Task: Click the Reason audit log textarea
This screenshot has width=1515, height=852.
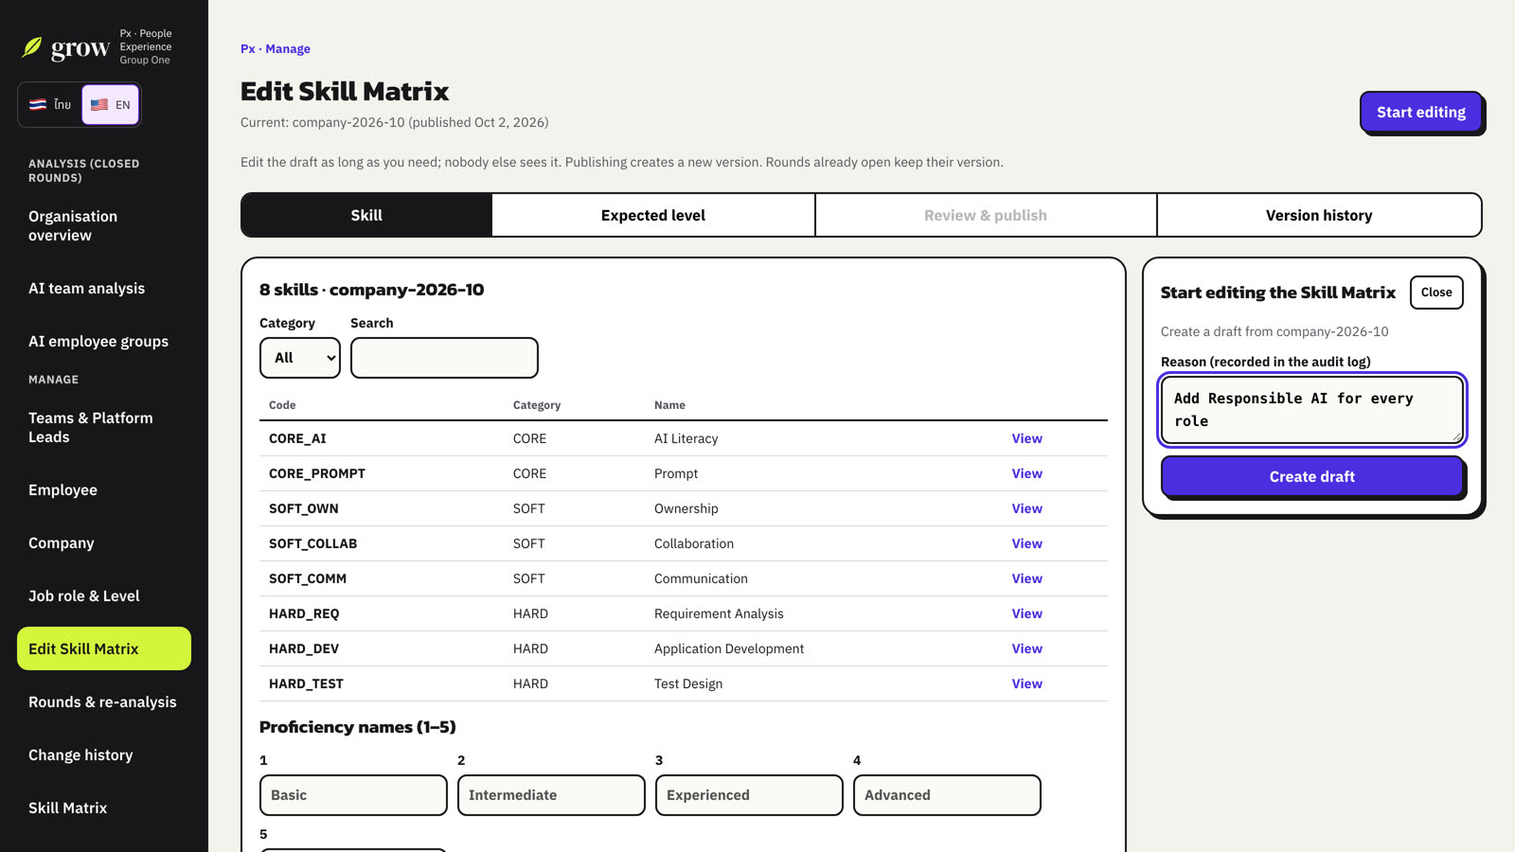Action: [x=1312, y=410]
